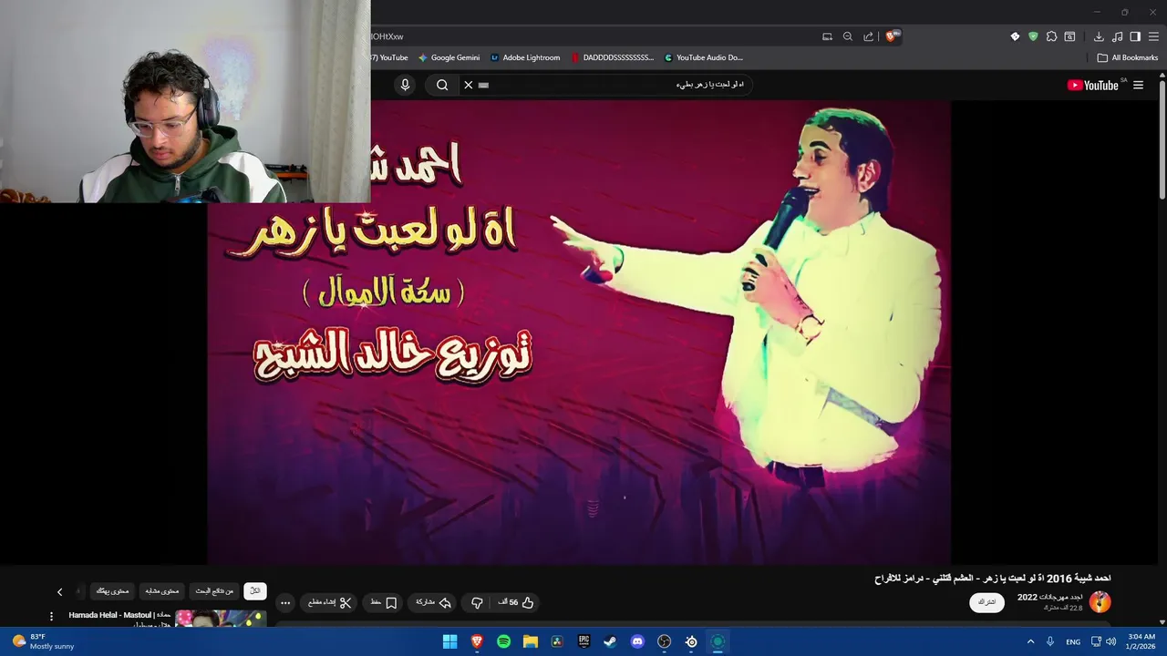Open the All Bookmarks folder
Screen dimensions: 1167x656
pyautogui.click(x=1128, y=57)
